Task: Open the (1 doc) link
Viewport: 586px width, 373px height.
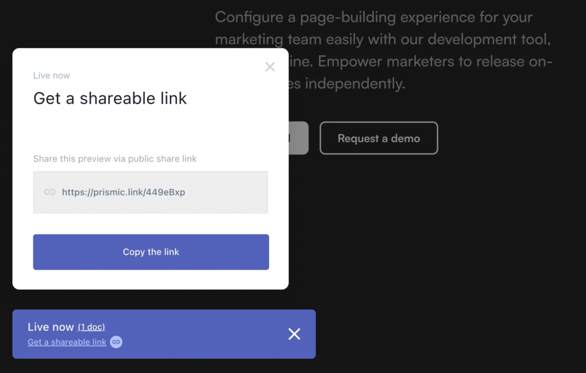Action: coord(91,327)
